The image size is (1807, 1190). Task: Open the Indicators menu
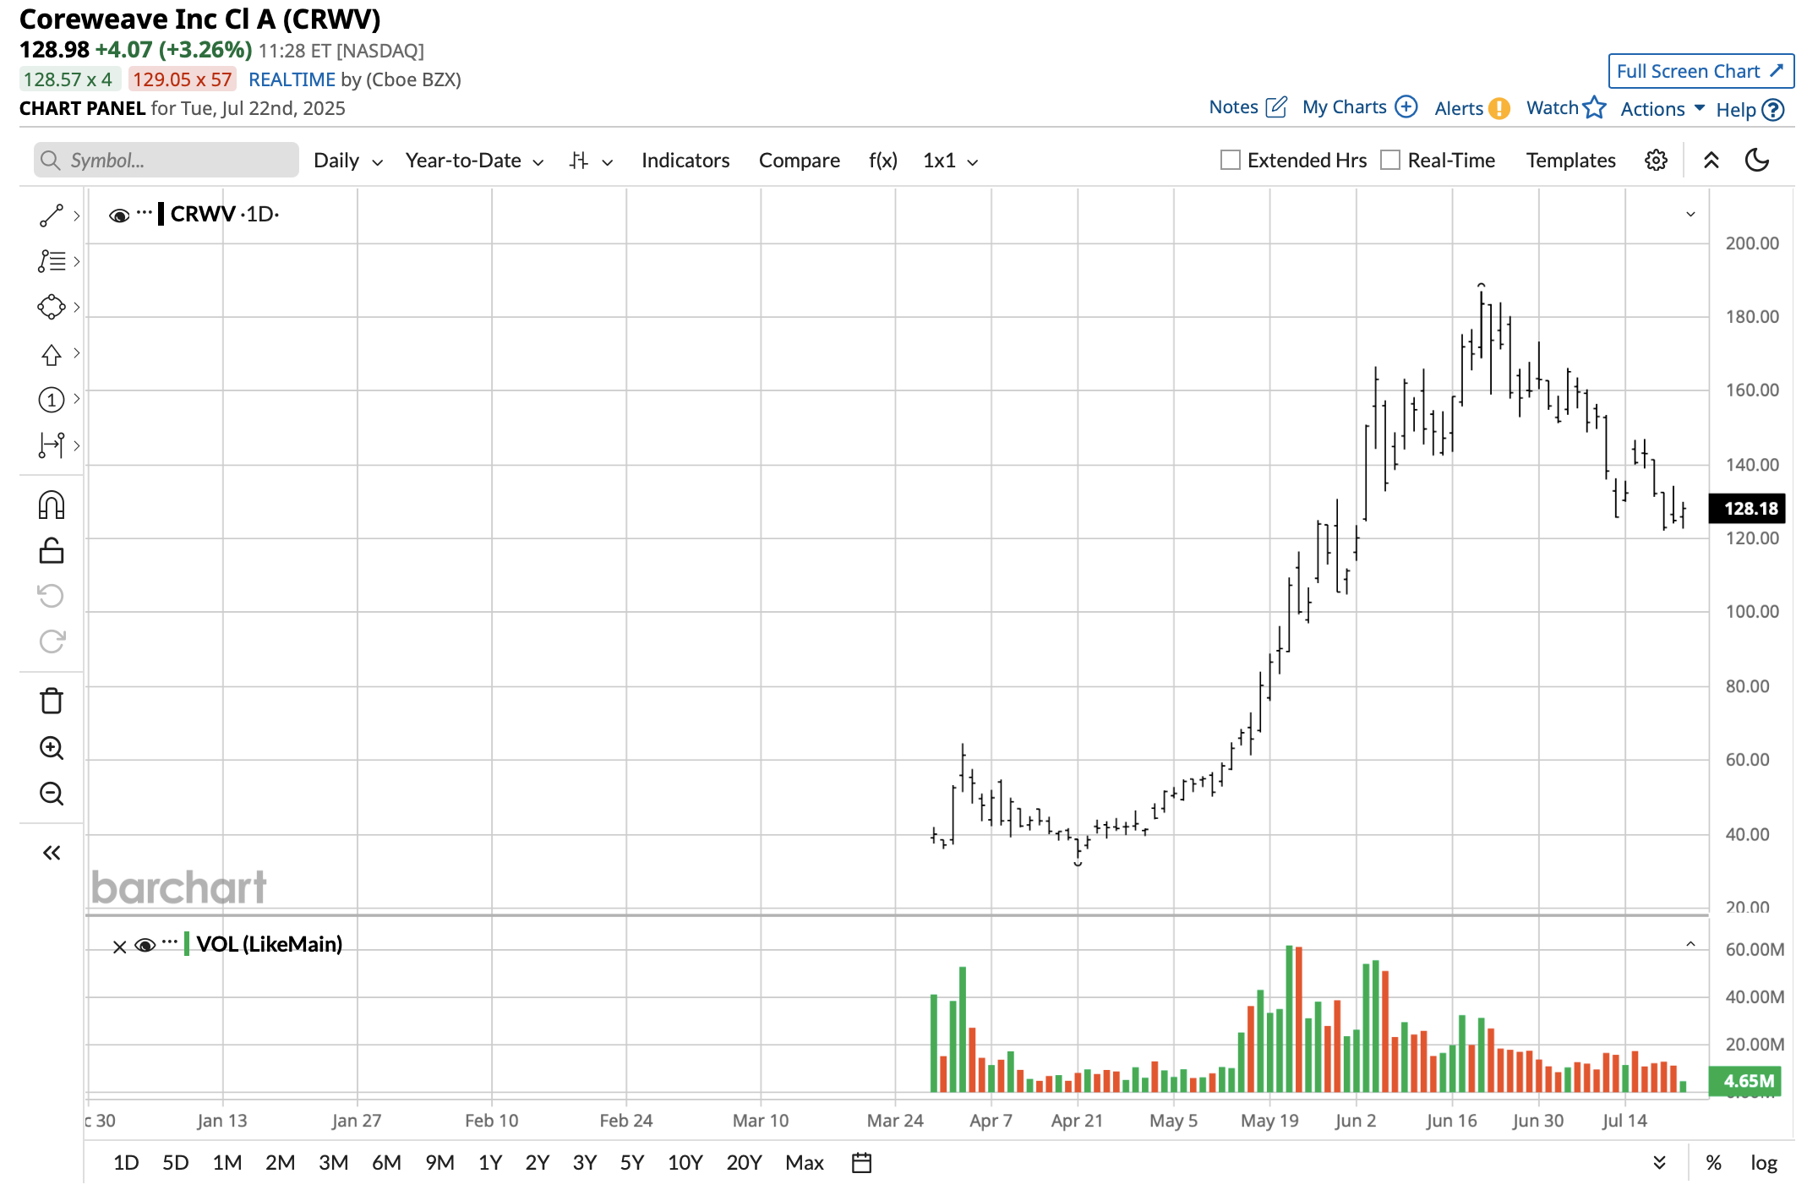point(685,161)
